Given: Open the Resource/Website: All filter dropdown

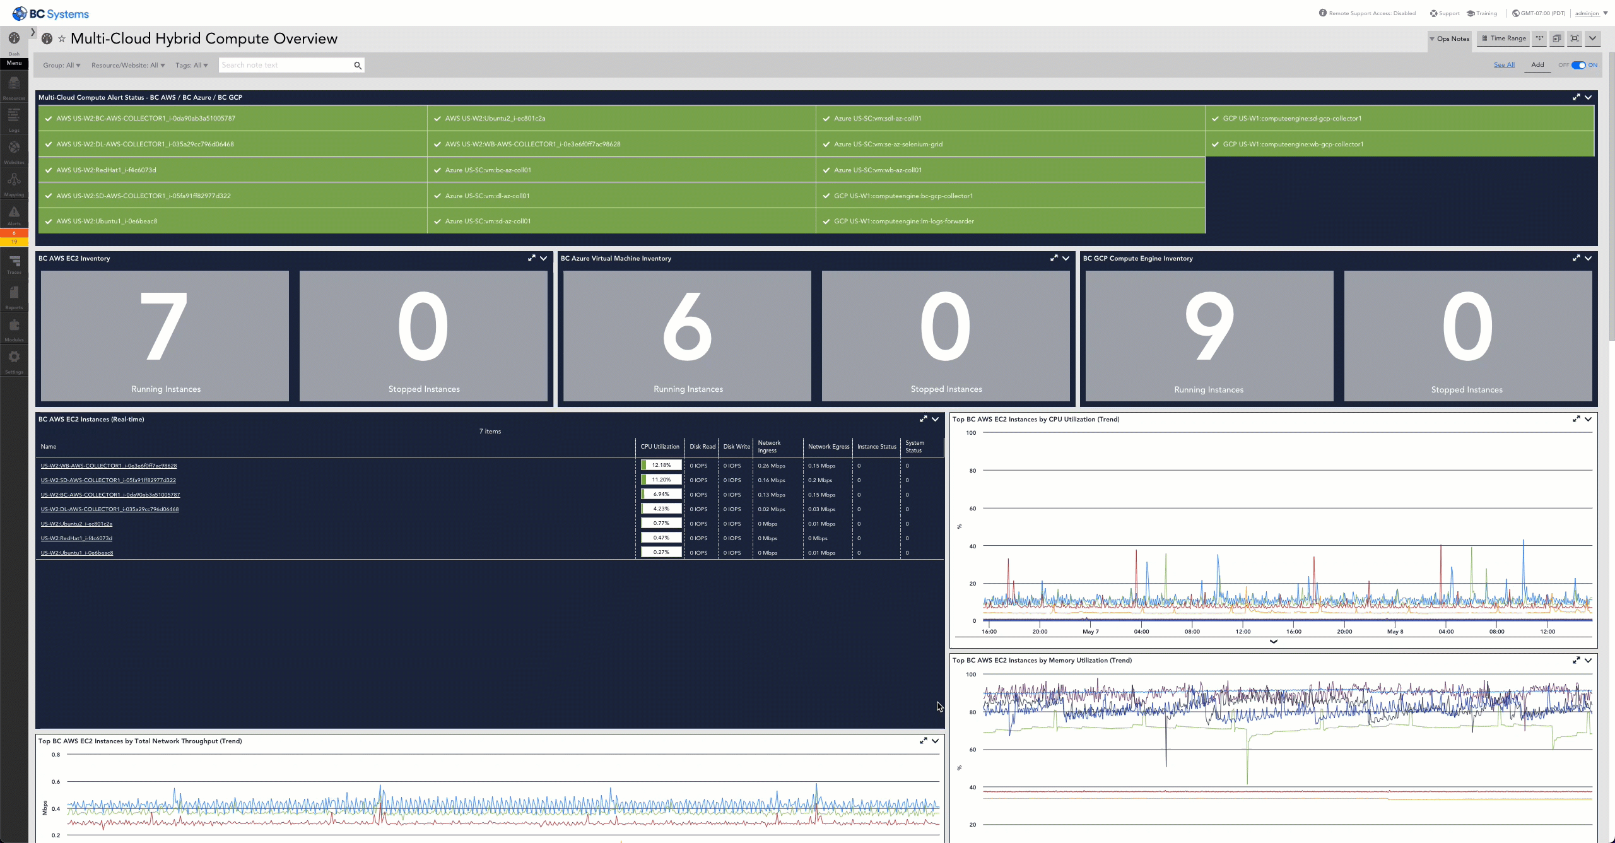Looking at the screenshot, I should 128,65.
